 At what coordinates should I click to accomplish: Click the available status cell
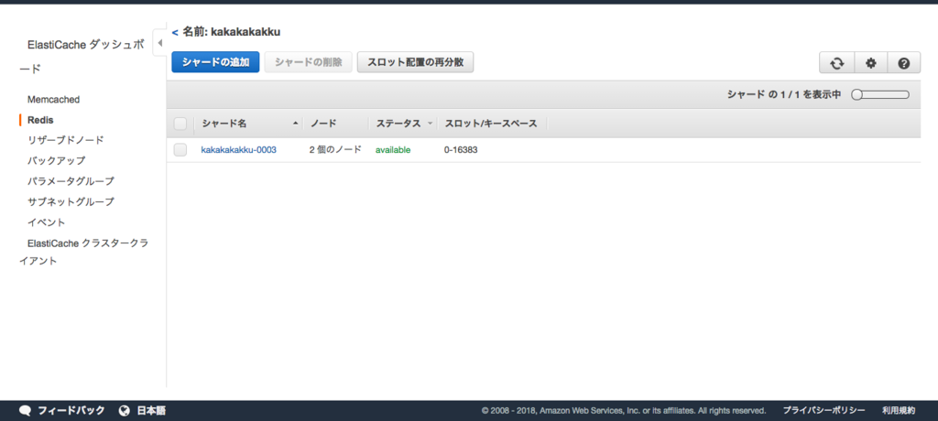393,150
